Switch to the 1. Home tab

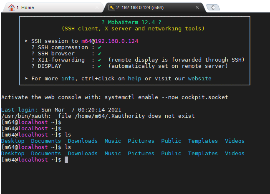coord(52,7)
